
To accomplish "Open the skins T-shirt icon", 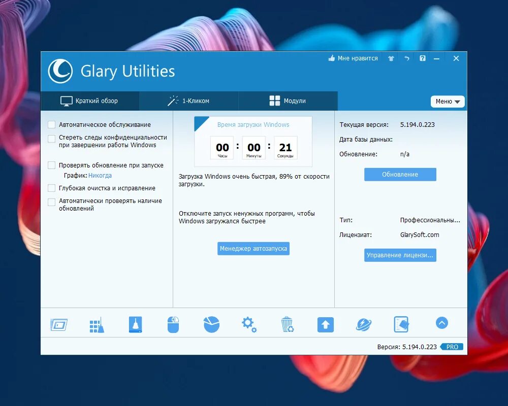I will click(x=391, y=58).
